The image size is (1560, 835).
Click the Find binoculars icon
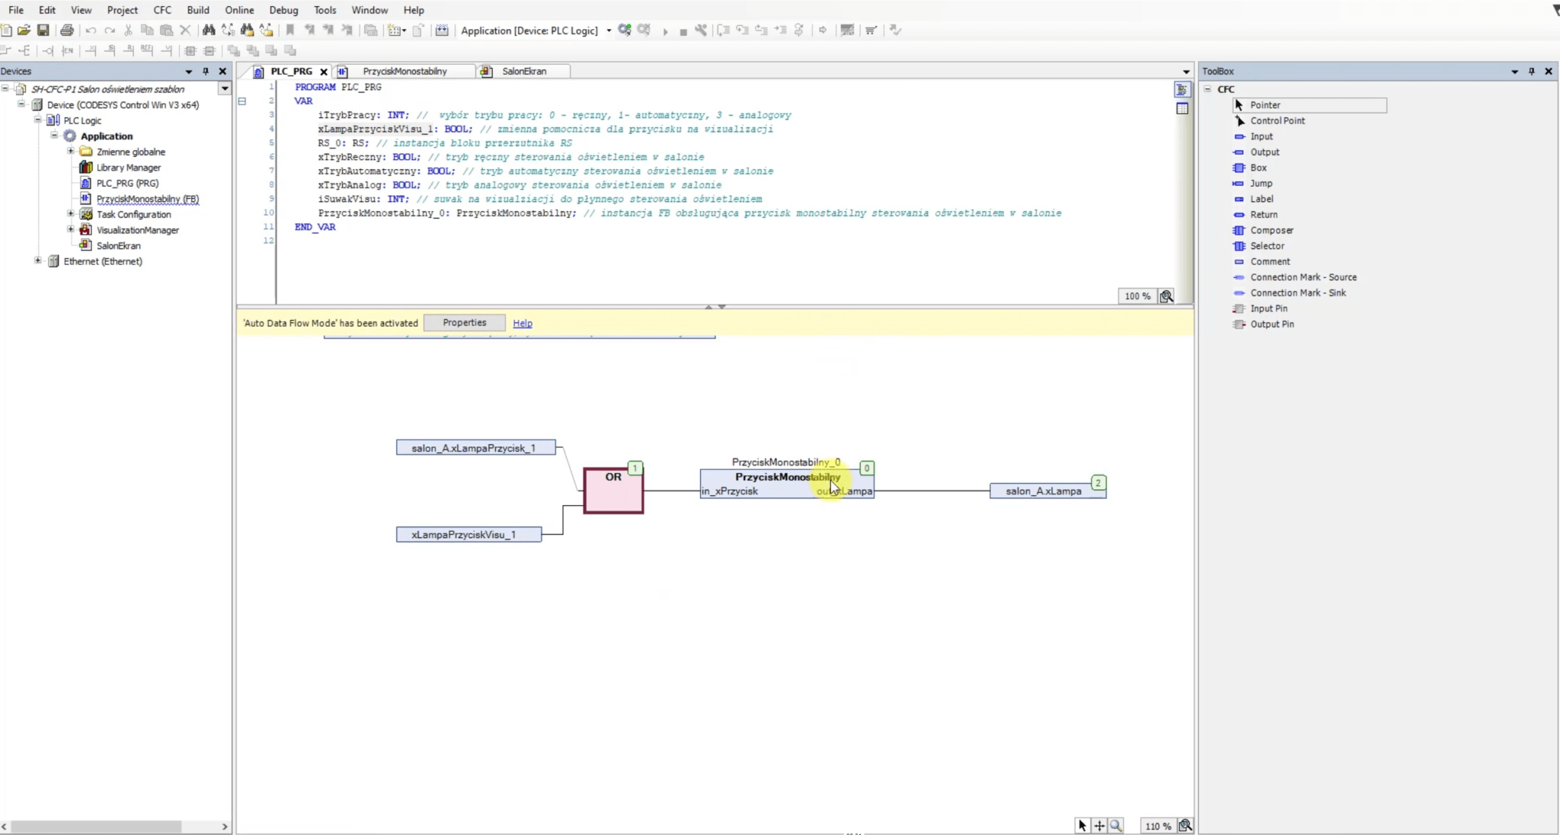tap(208, 30)
